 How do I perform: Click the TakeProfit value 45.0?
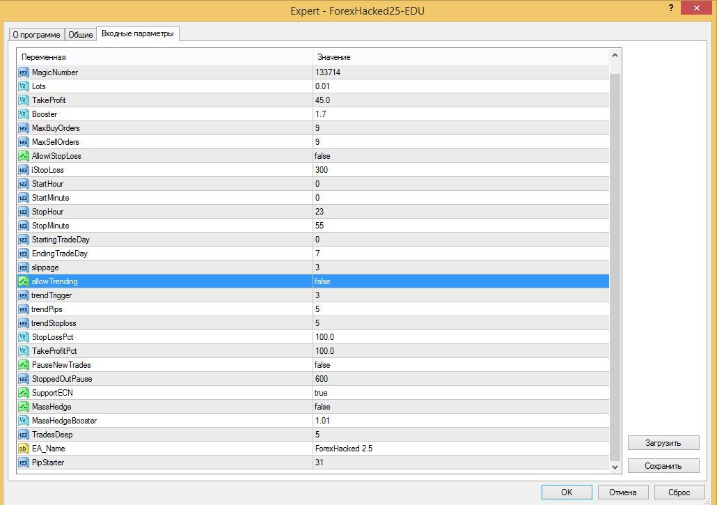click(322, 100)
